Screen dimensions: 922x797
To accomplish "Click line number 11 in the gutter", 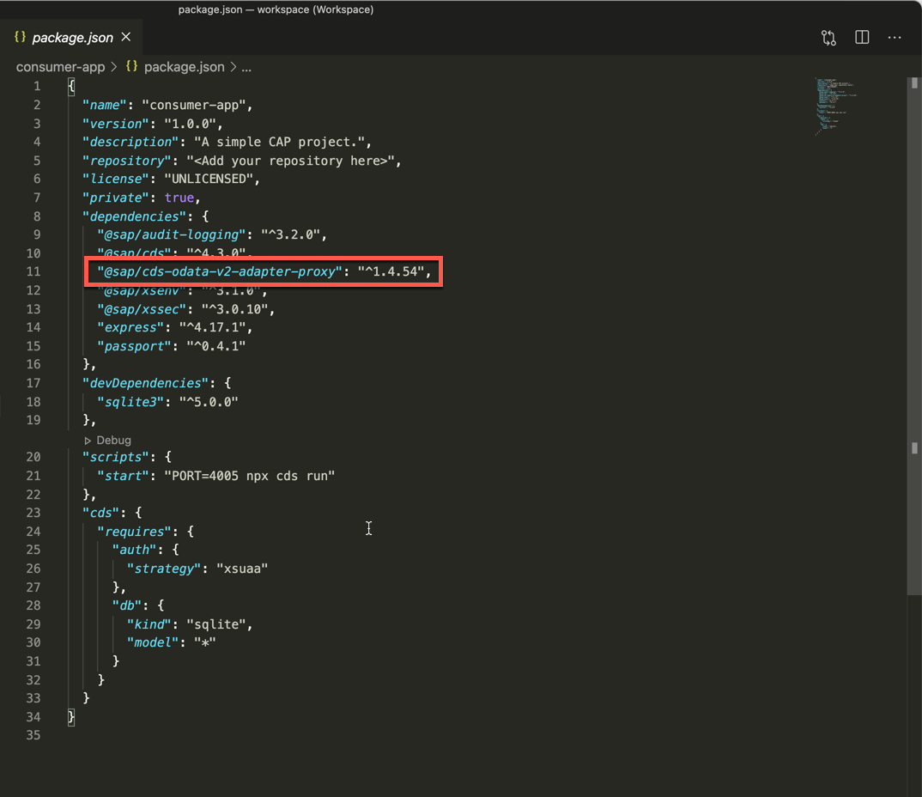I will (33, 271).
